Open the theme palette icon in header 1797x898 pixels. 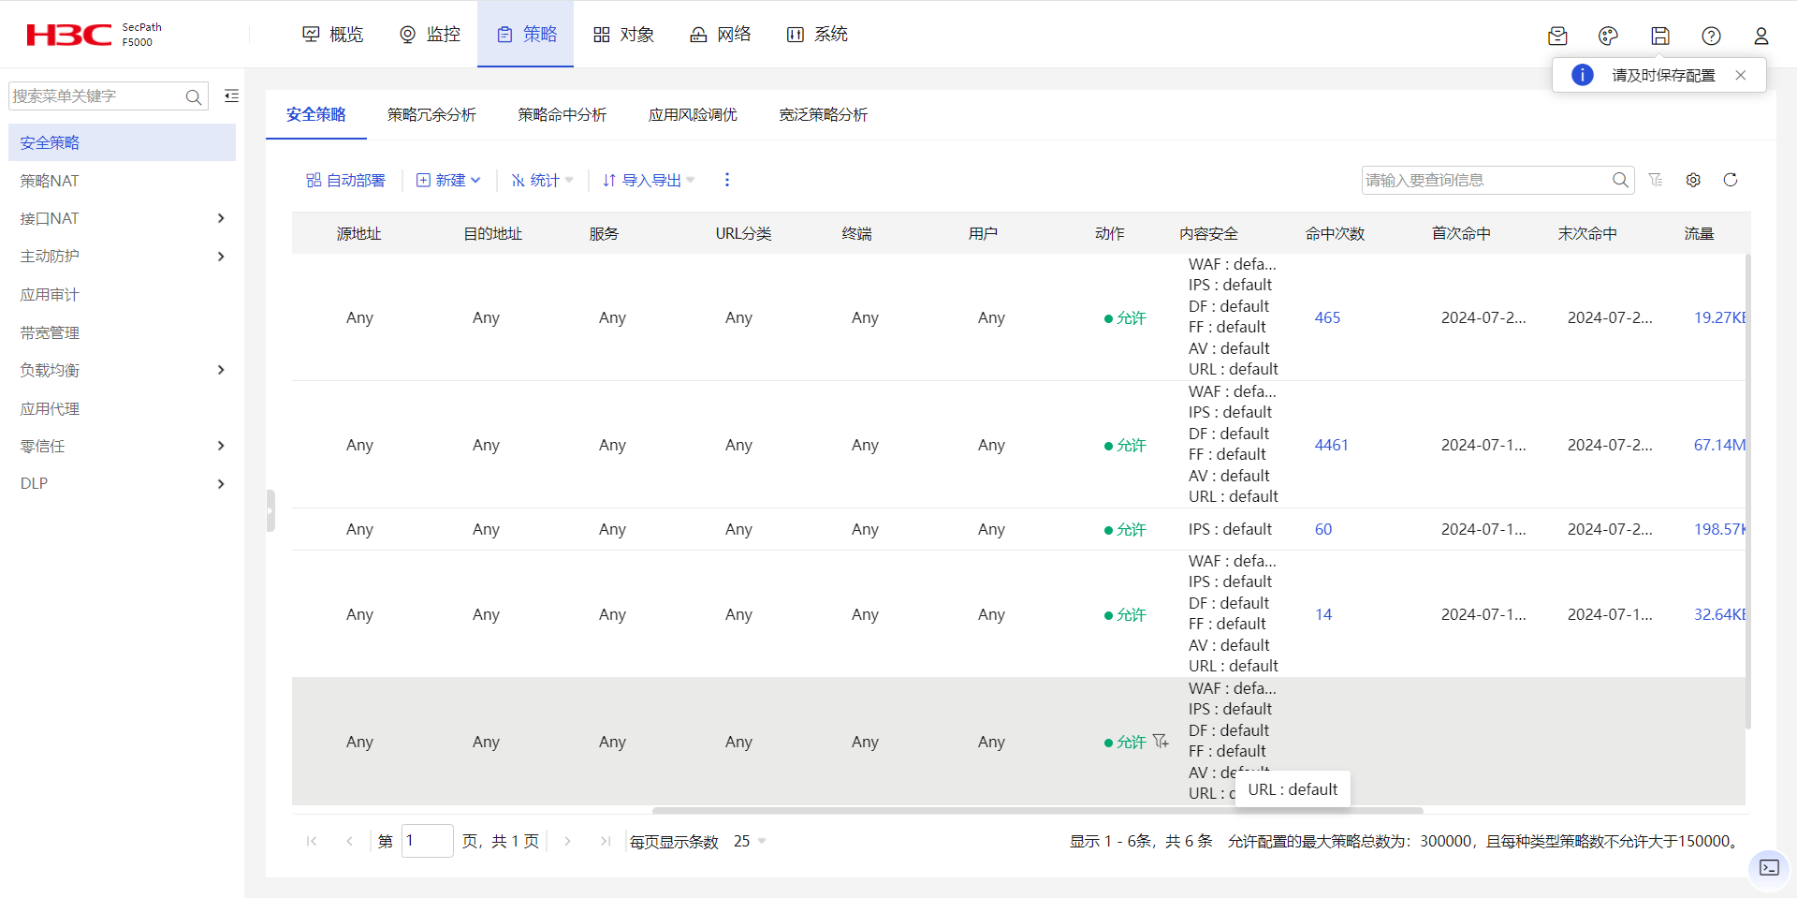point(1608,36)
